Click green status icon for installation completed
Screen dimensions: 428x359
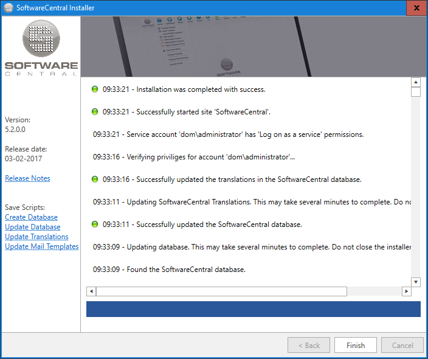[x=95, y=89]
